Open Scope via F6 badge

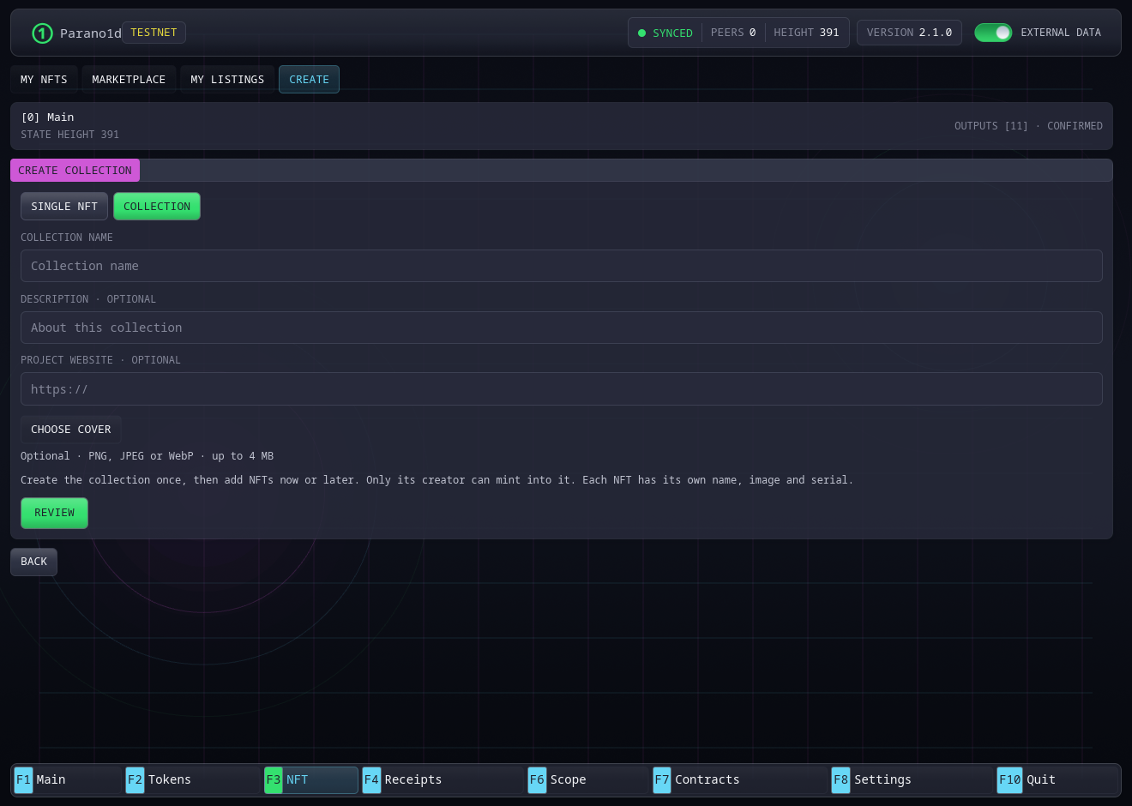537,779
